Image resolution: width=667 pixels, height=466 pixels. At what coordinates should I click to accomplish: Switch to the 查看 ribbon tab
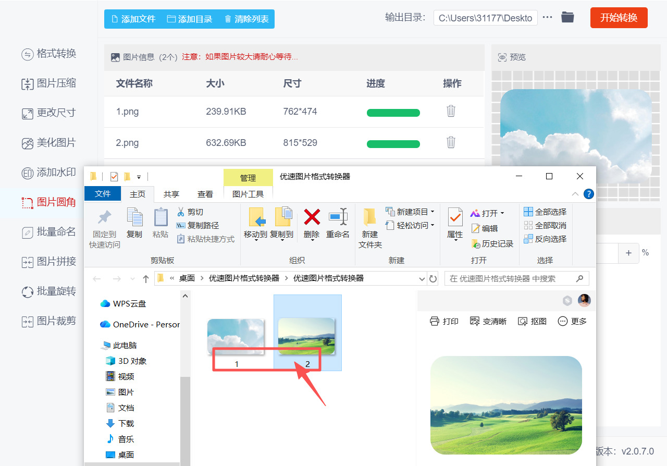coord(205,193)
